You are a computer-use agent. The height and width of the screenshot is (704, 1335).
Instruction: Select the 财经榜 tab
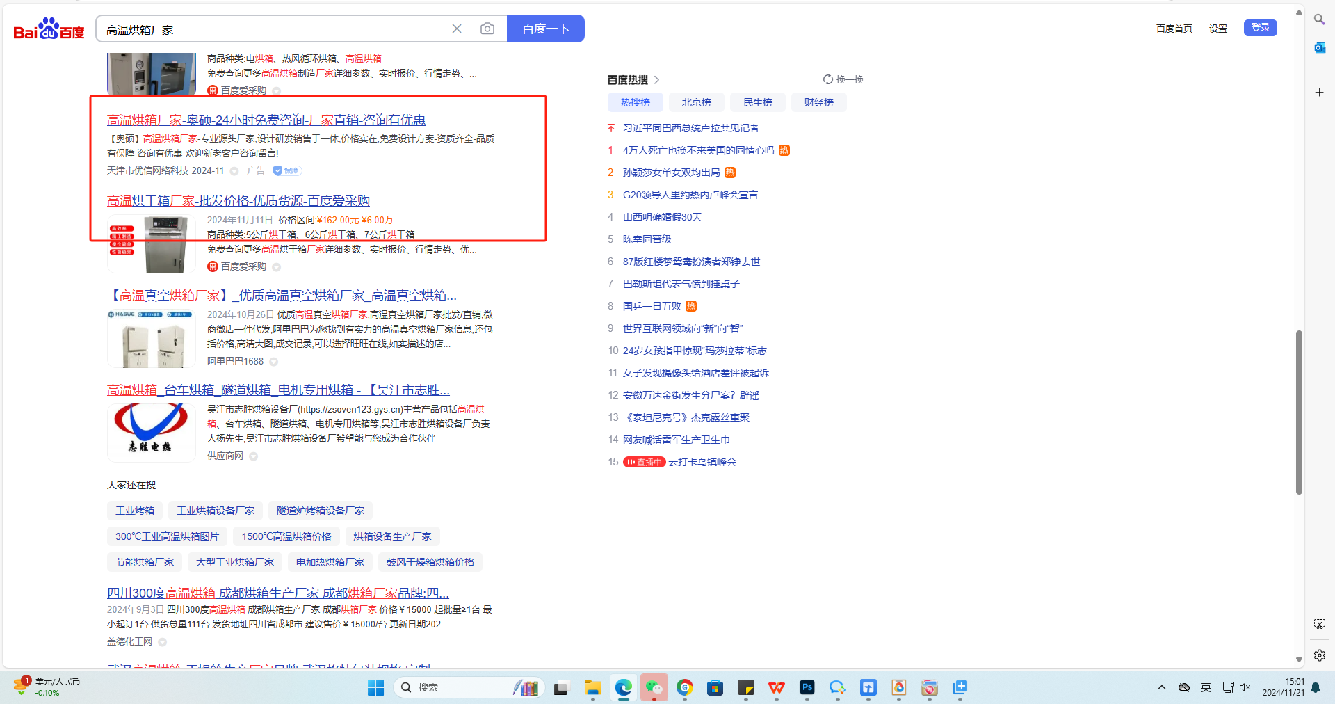click(x=818, y=102)
